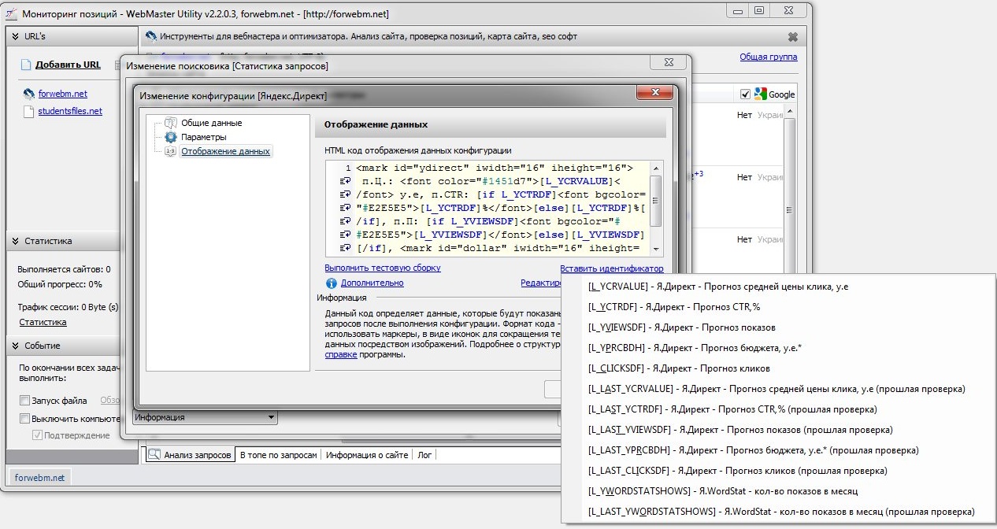Close the tools banner with gray X icon

(x=792, y=37)
